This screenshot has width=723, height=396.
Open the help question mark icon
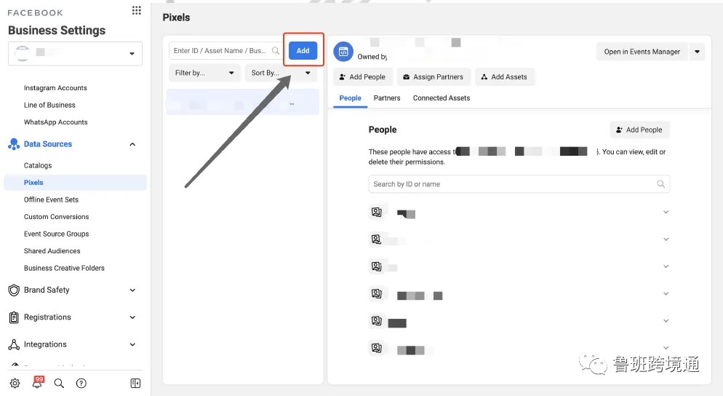point(81,383)
